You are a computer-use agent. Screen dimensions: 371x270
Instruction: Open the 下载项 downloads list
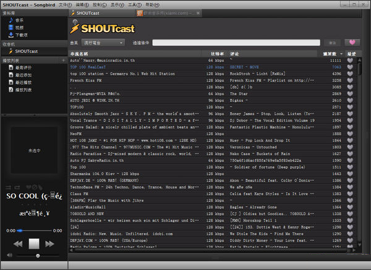click(x=22, y=35)
